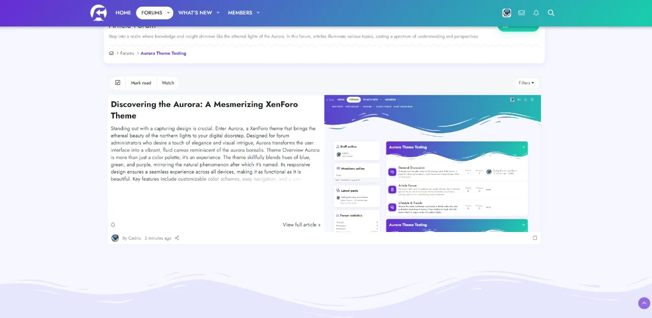
Task: Open the View full article link
Action: click(302, 225)
